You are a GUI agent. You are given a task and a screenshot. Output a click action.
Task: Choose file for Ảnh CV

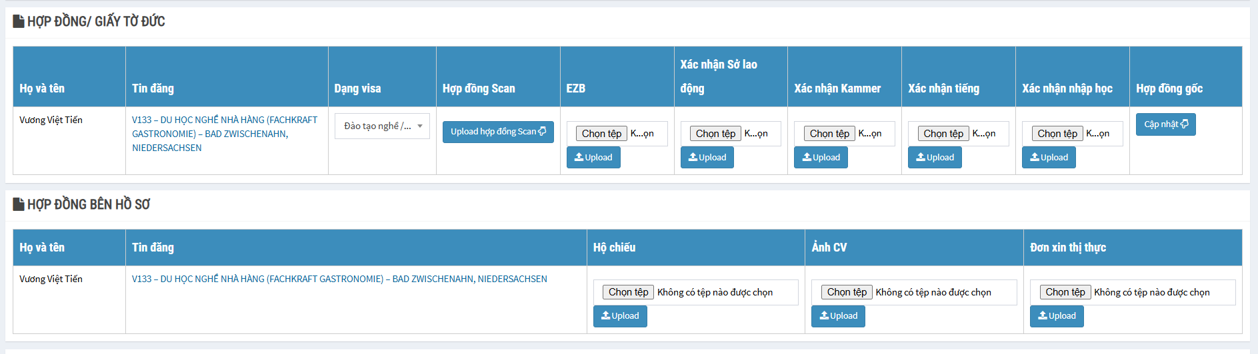[x=847, y=292]
